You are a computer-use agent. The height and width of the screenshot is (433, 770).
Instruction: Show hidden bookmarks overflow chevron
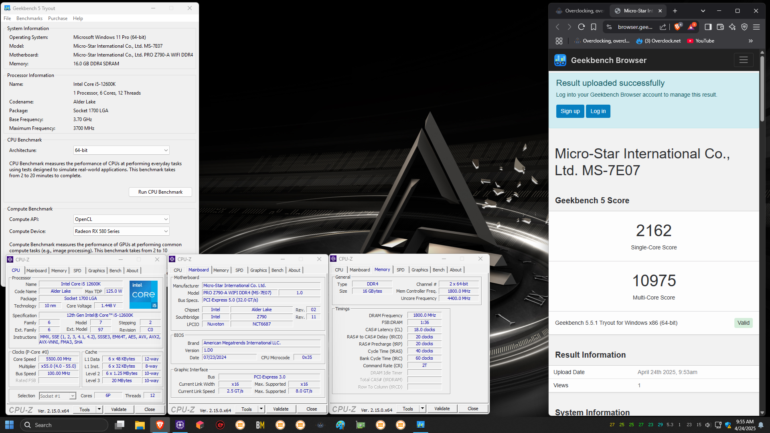(751, 41)
